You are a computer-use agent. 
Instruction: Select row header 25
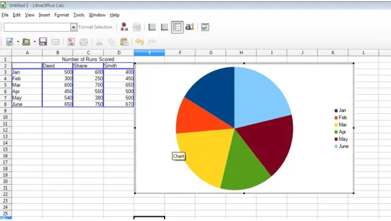coord(6,214)
